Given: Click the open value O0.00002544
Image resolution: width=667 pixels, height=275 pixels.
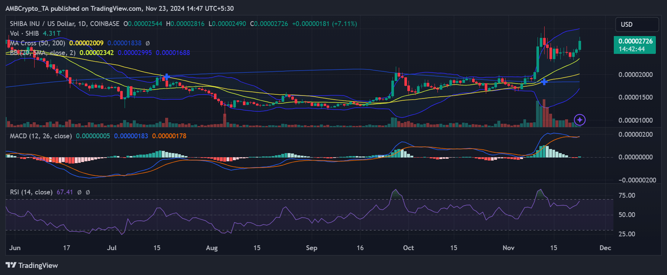Looking at the screenshot, I should [x=143, y=24].
